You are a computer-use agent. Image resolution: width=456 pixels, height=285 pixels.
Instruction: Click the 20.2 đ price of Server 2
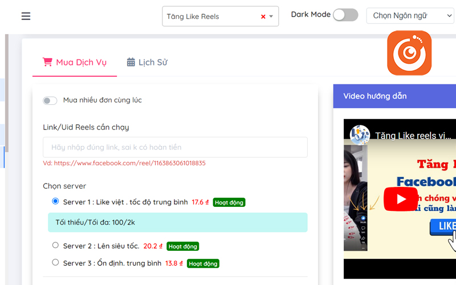[x=153, y=246]
